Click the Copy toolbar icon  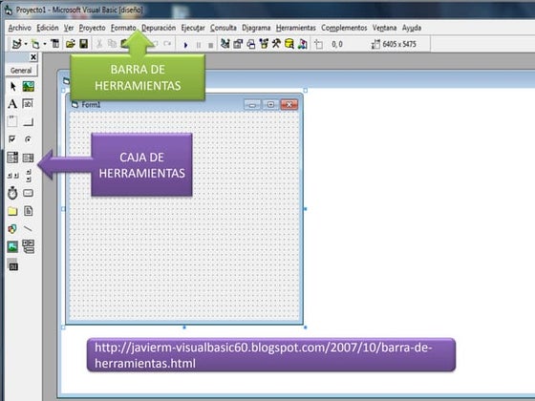click(x=112, y=44)
